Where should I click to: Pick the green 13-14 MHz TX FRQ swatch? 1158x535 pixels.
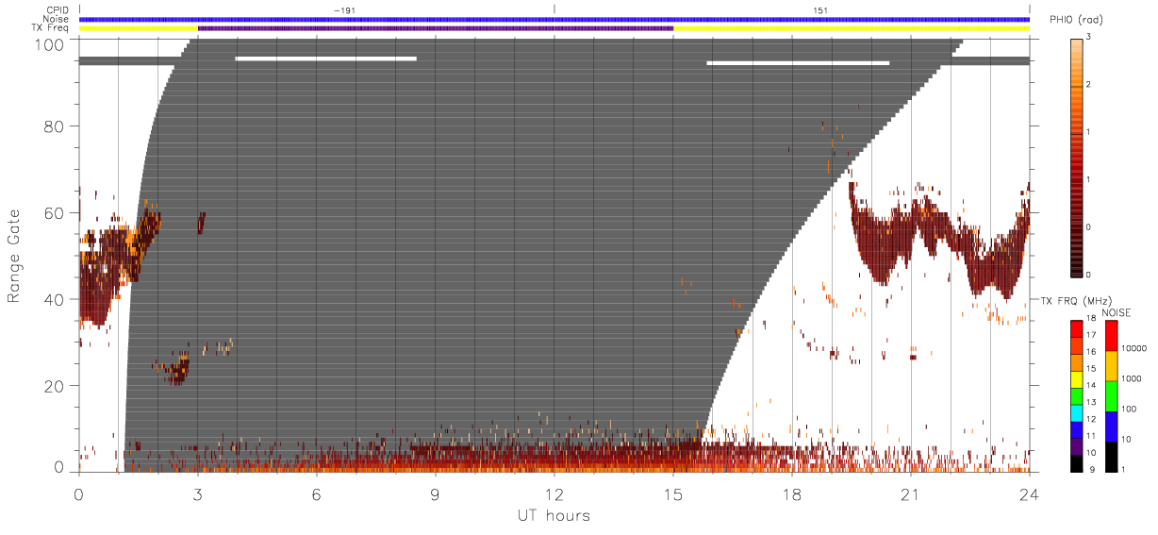point(1077,395)
